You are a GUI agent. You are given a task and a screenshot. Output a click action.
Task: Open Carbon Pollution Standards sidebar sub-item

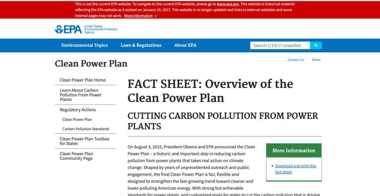tap(86, 129)
